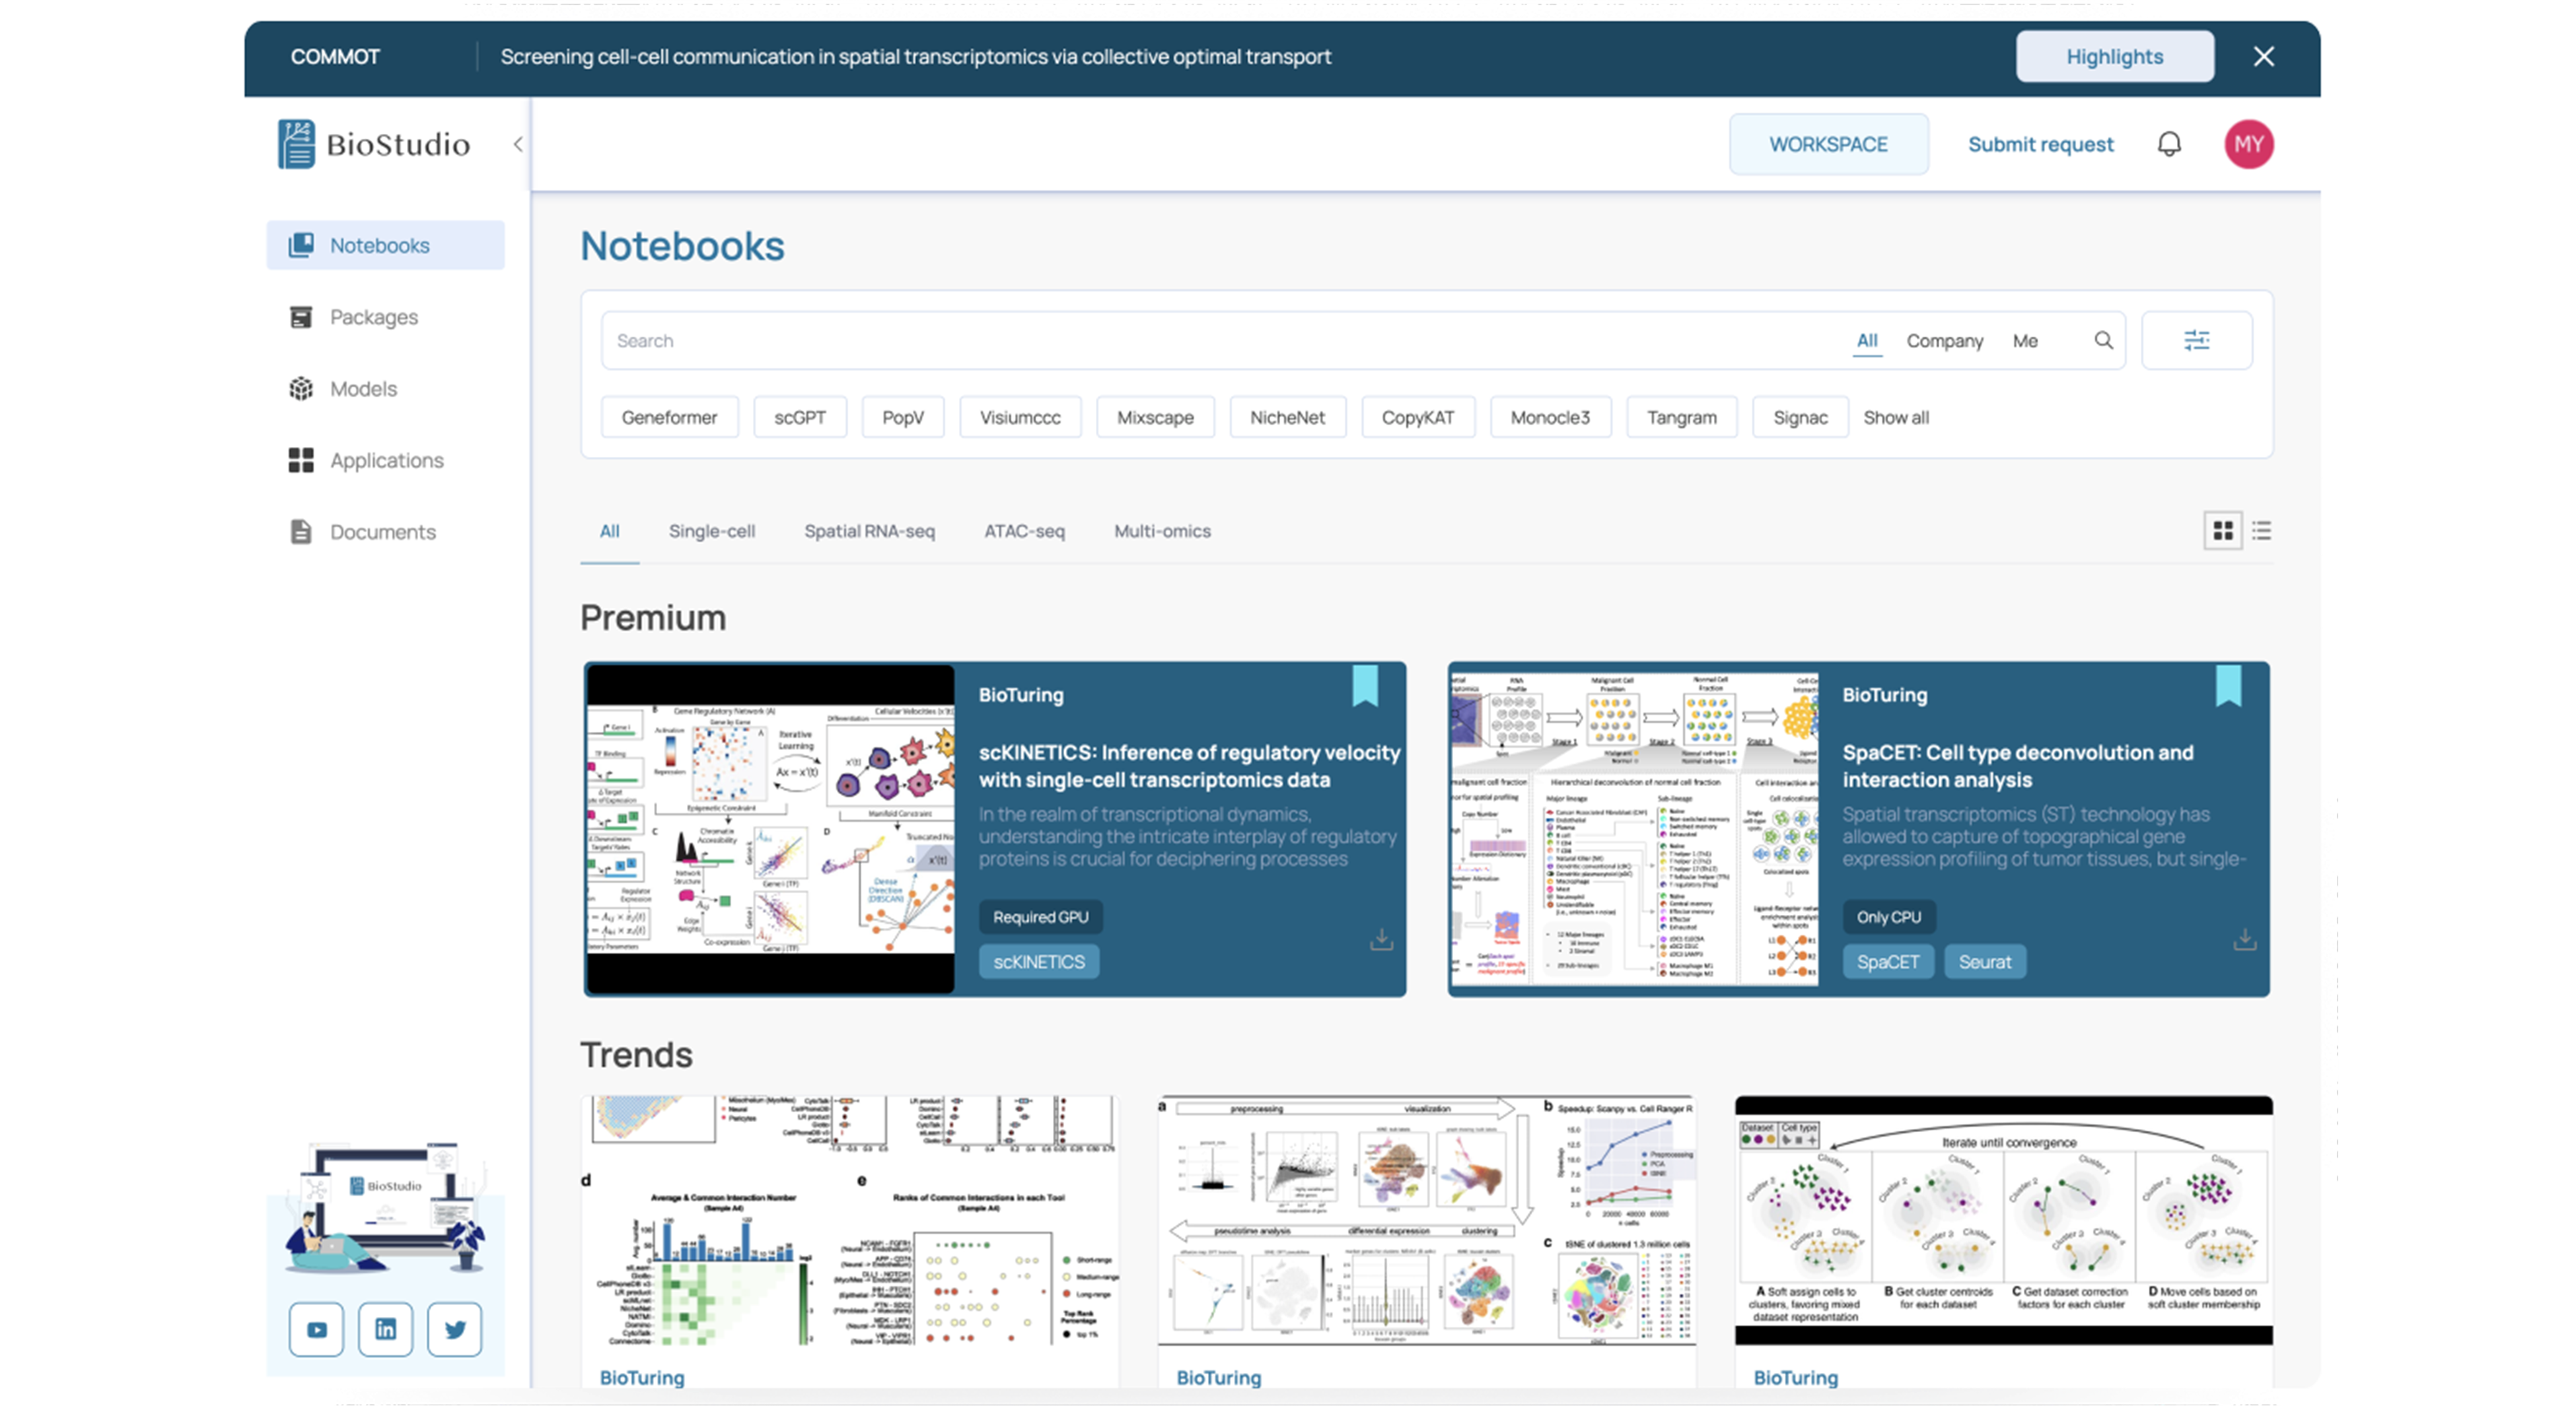Open the scKINETICS notebook thumbnail
The height and width of the screenshot is (1406, 2576).
(770, 830)
